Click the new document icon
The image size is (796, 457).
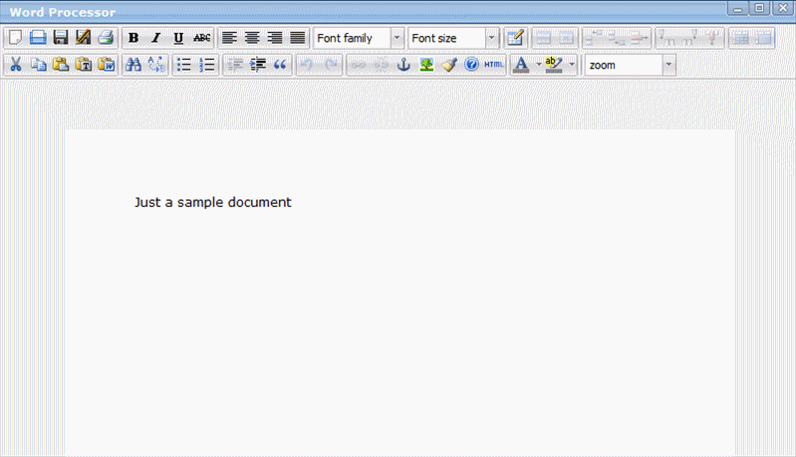pyautogui.click(x=14, y=38)
